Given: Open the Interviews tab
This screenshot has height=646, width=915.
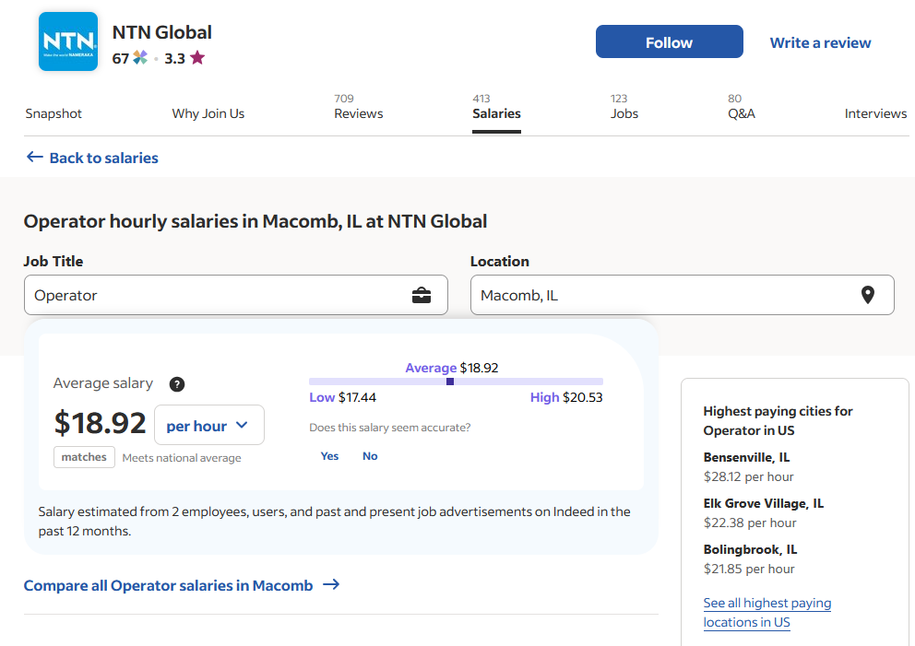Looking at the screenshot, I should 876,113.
